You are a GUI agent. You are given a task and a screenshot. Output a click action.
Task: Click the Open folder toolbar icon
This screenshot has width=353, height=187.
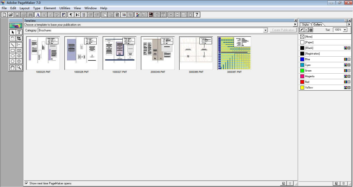coord(10,15)
